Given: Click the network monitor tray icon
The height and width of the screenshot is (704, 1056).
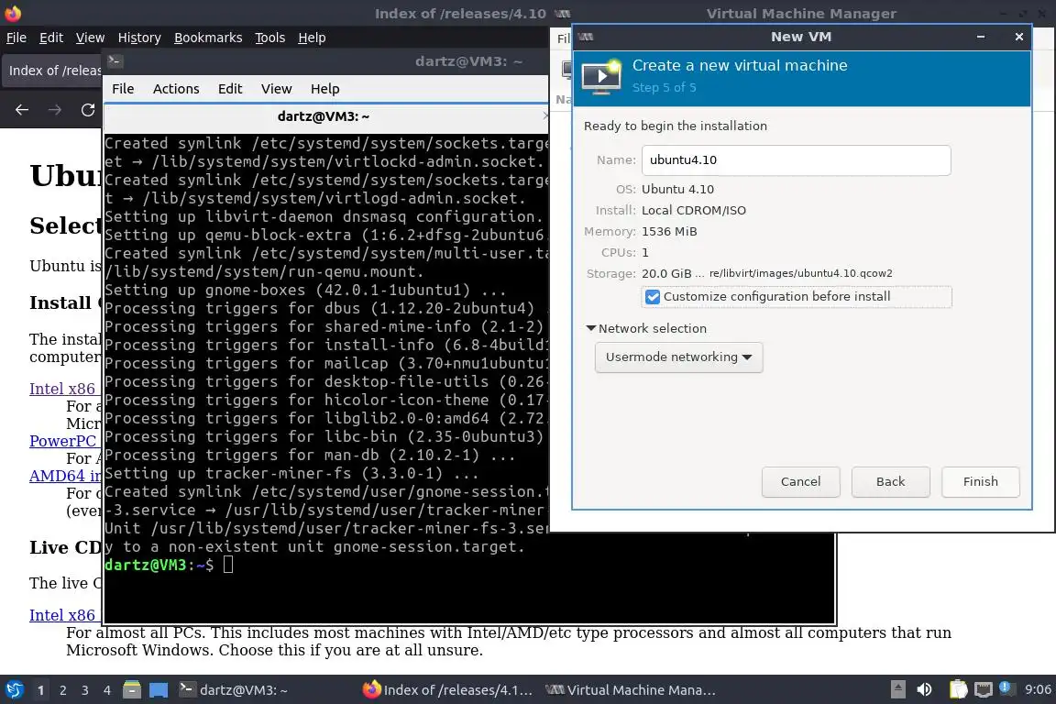Looking at the screenshot, I should [984, 689].
